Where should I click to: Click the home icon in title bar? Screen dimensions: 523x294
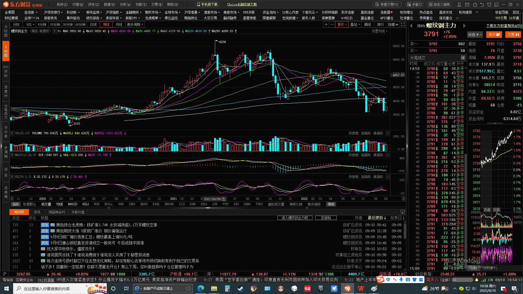(x=475, y=4)
